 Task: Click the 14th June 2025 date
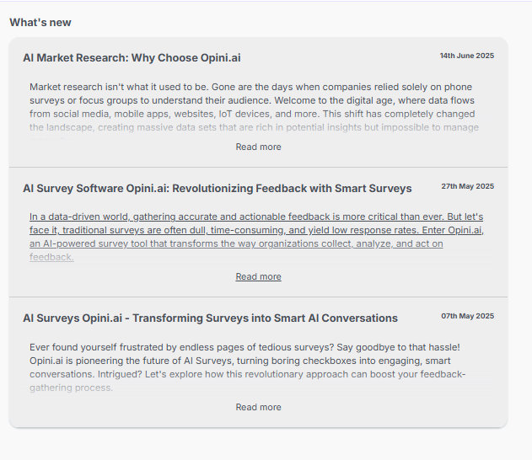click(x=467, y=56)
